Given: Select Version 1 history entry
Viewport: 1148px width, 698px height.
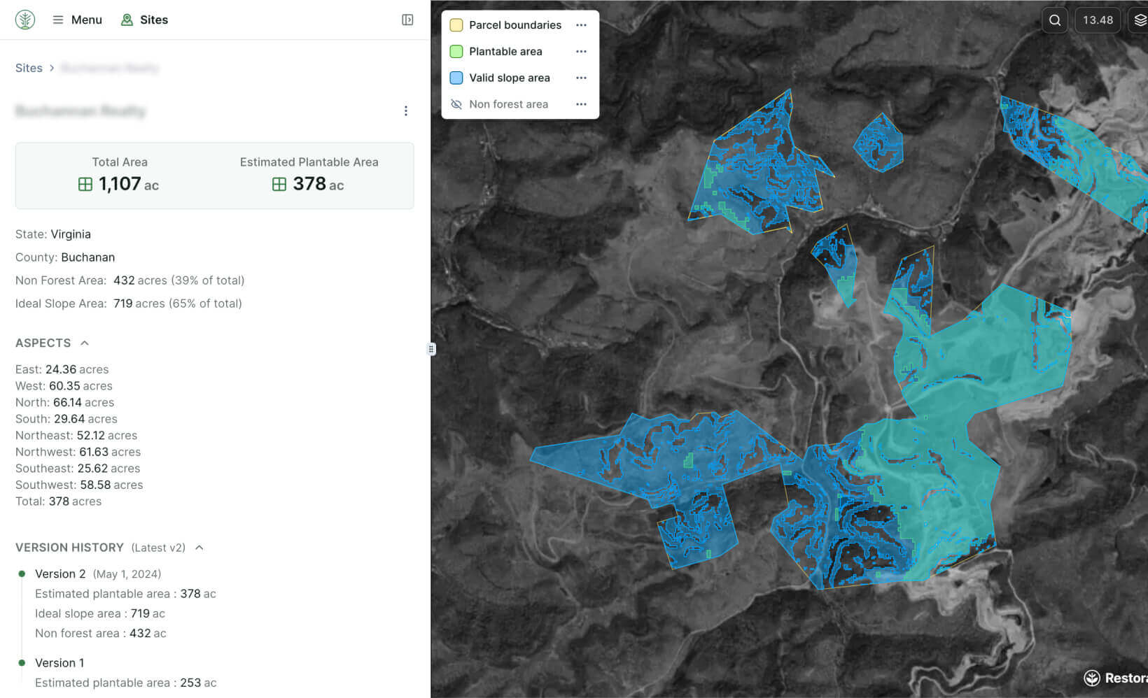Looking at the screenshot, I should (x=59, y=662).
